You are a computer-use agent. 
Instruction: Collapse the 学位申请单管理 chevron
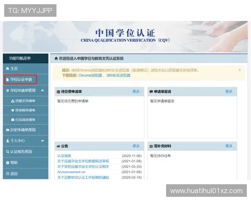pyautogui.click(x=42, y=90)
